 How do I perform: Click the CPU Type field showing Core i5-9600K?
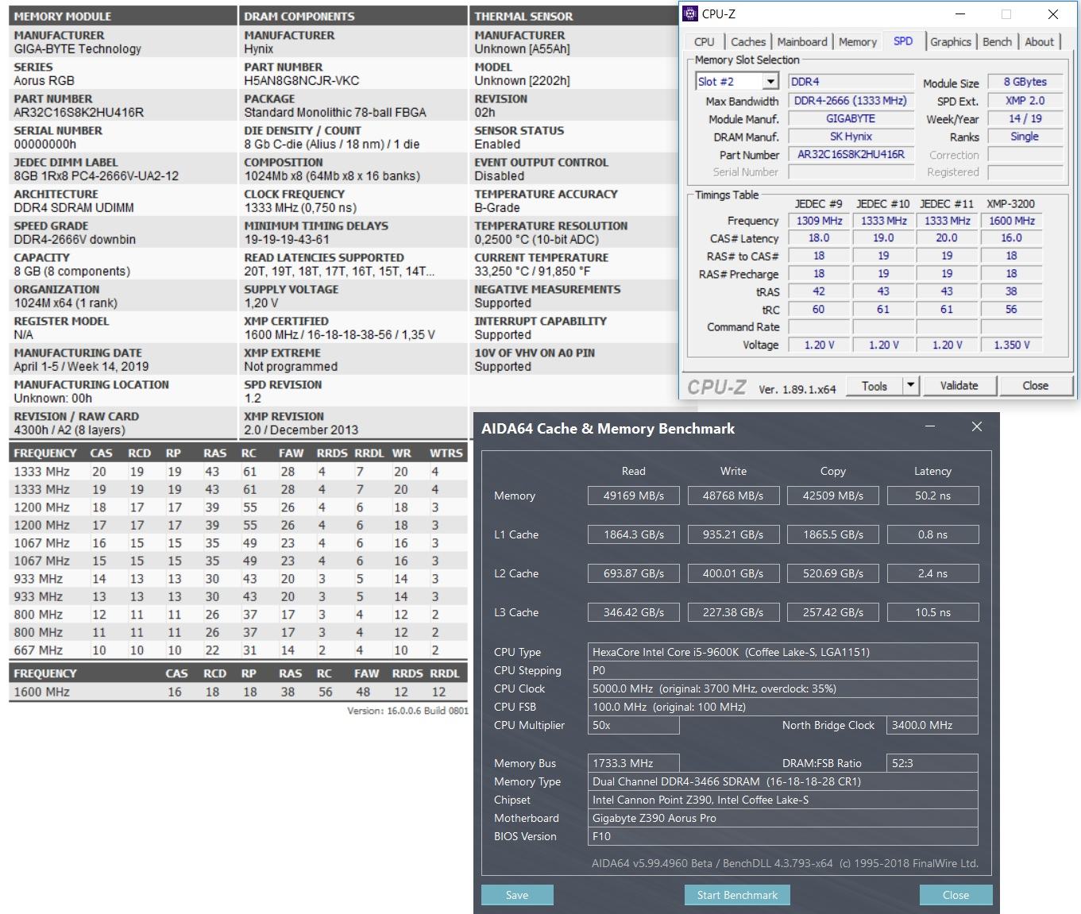pyautogui.click(x=782, y=652)
